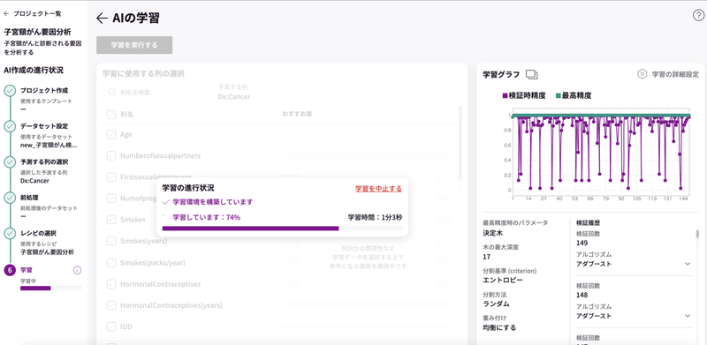Screen dimensions: 707x345
Task: Click the ランダム 分割方法 value
Action: point(496,304)
